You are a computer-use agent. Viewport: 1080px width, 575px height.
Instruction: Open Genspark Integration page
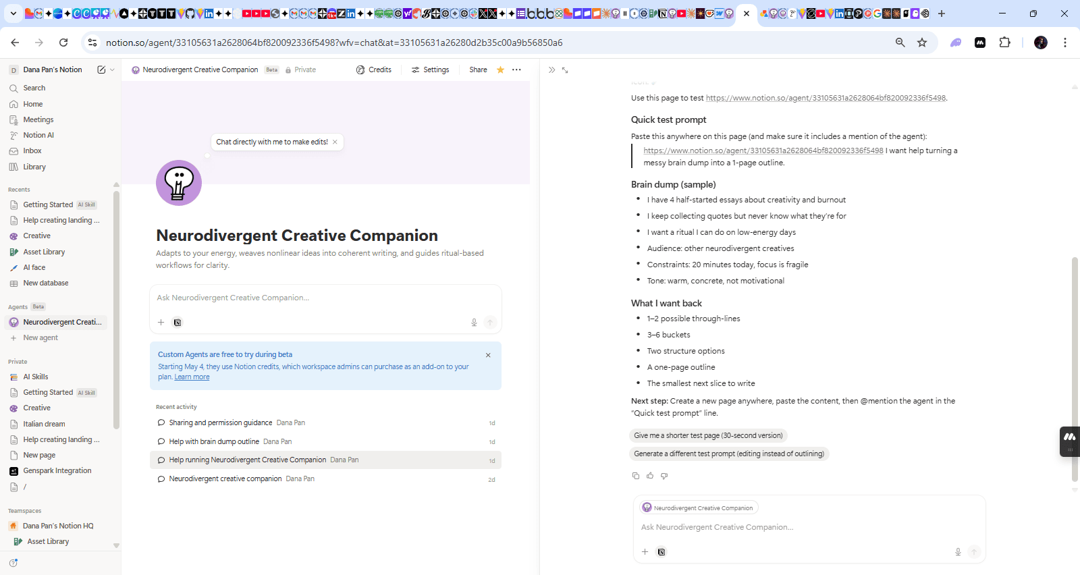pos(57,470)
